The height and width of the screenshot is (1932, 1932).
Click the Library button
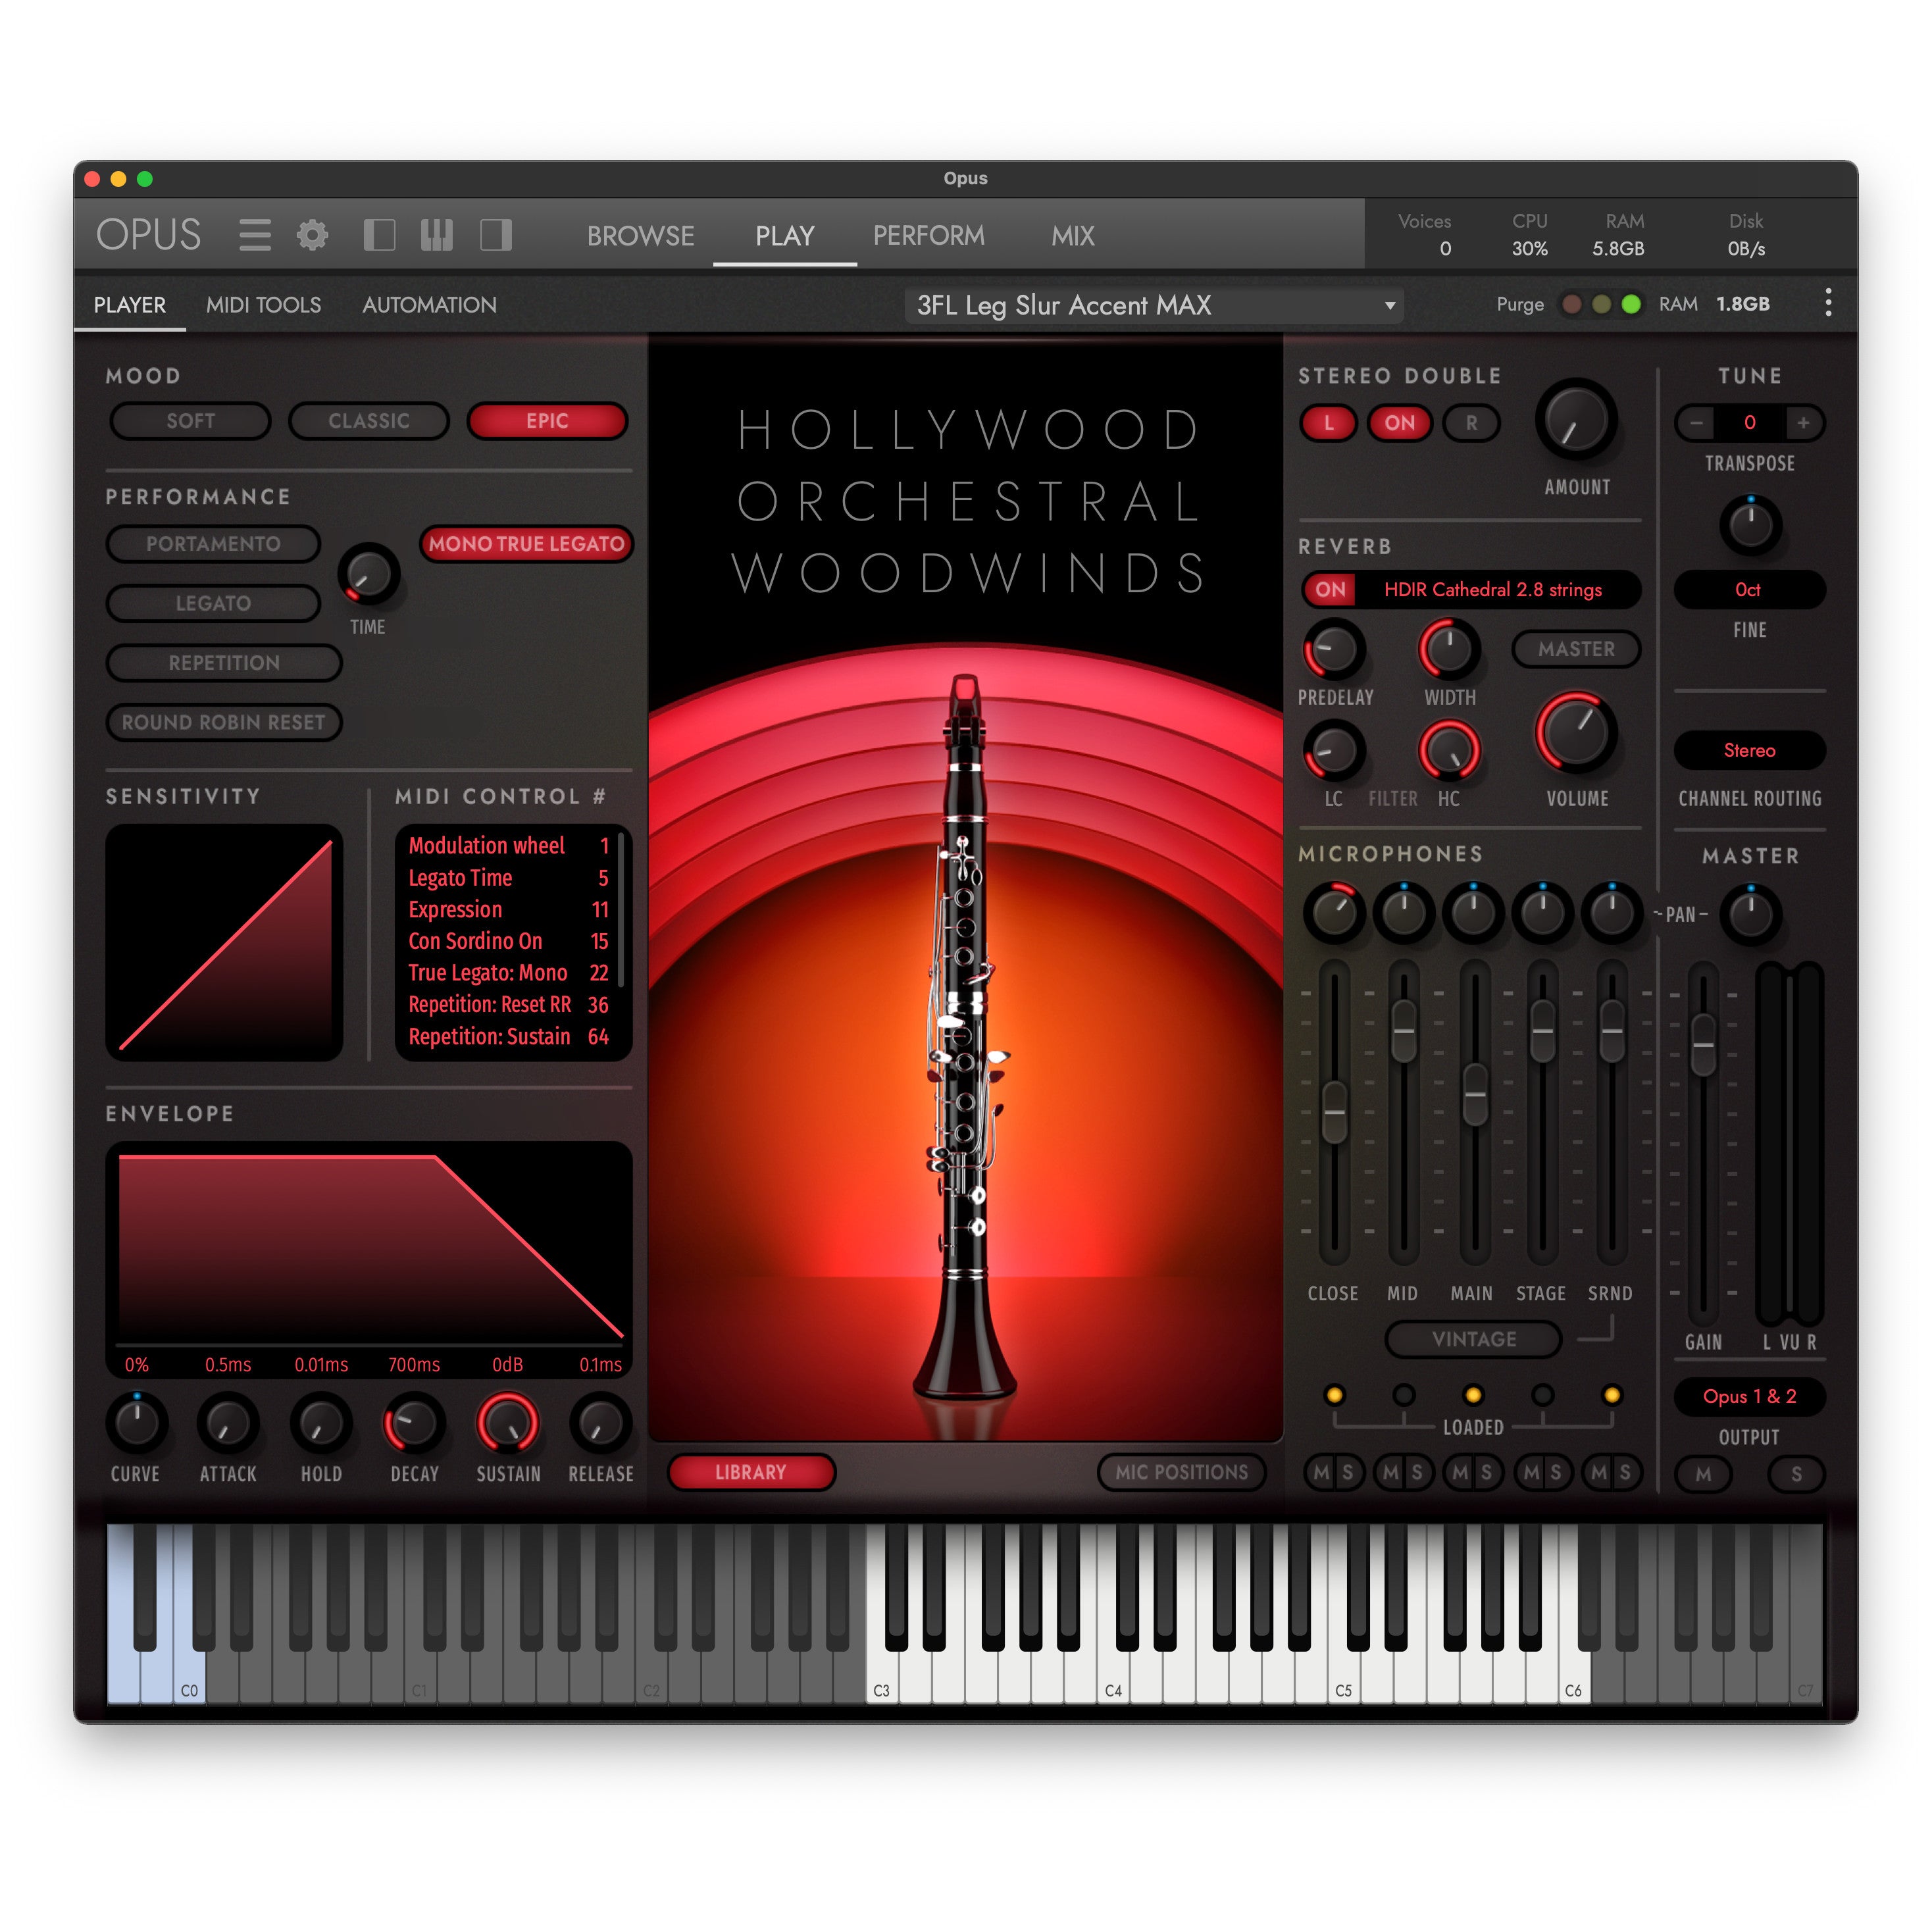[x=751, y=1472]
